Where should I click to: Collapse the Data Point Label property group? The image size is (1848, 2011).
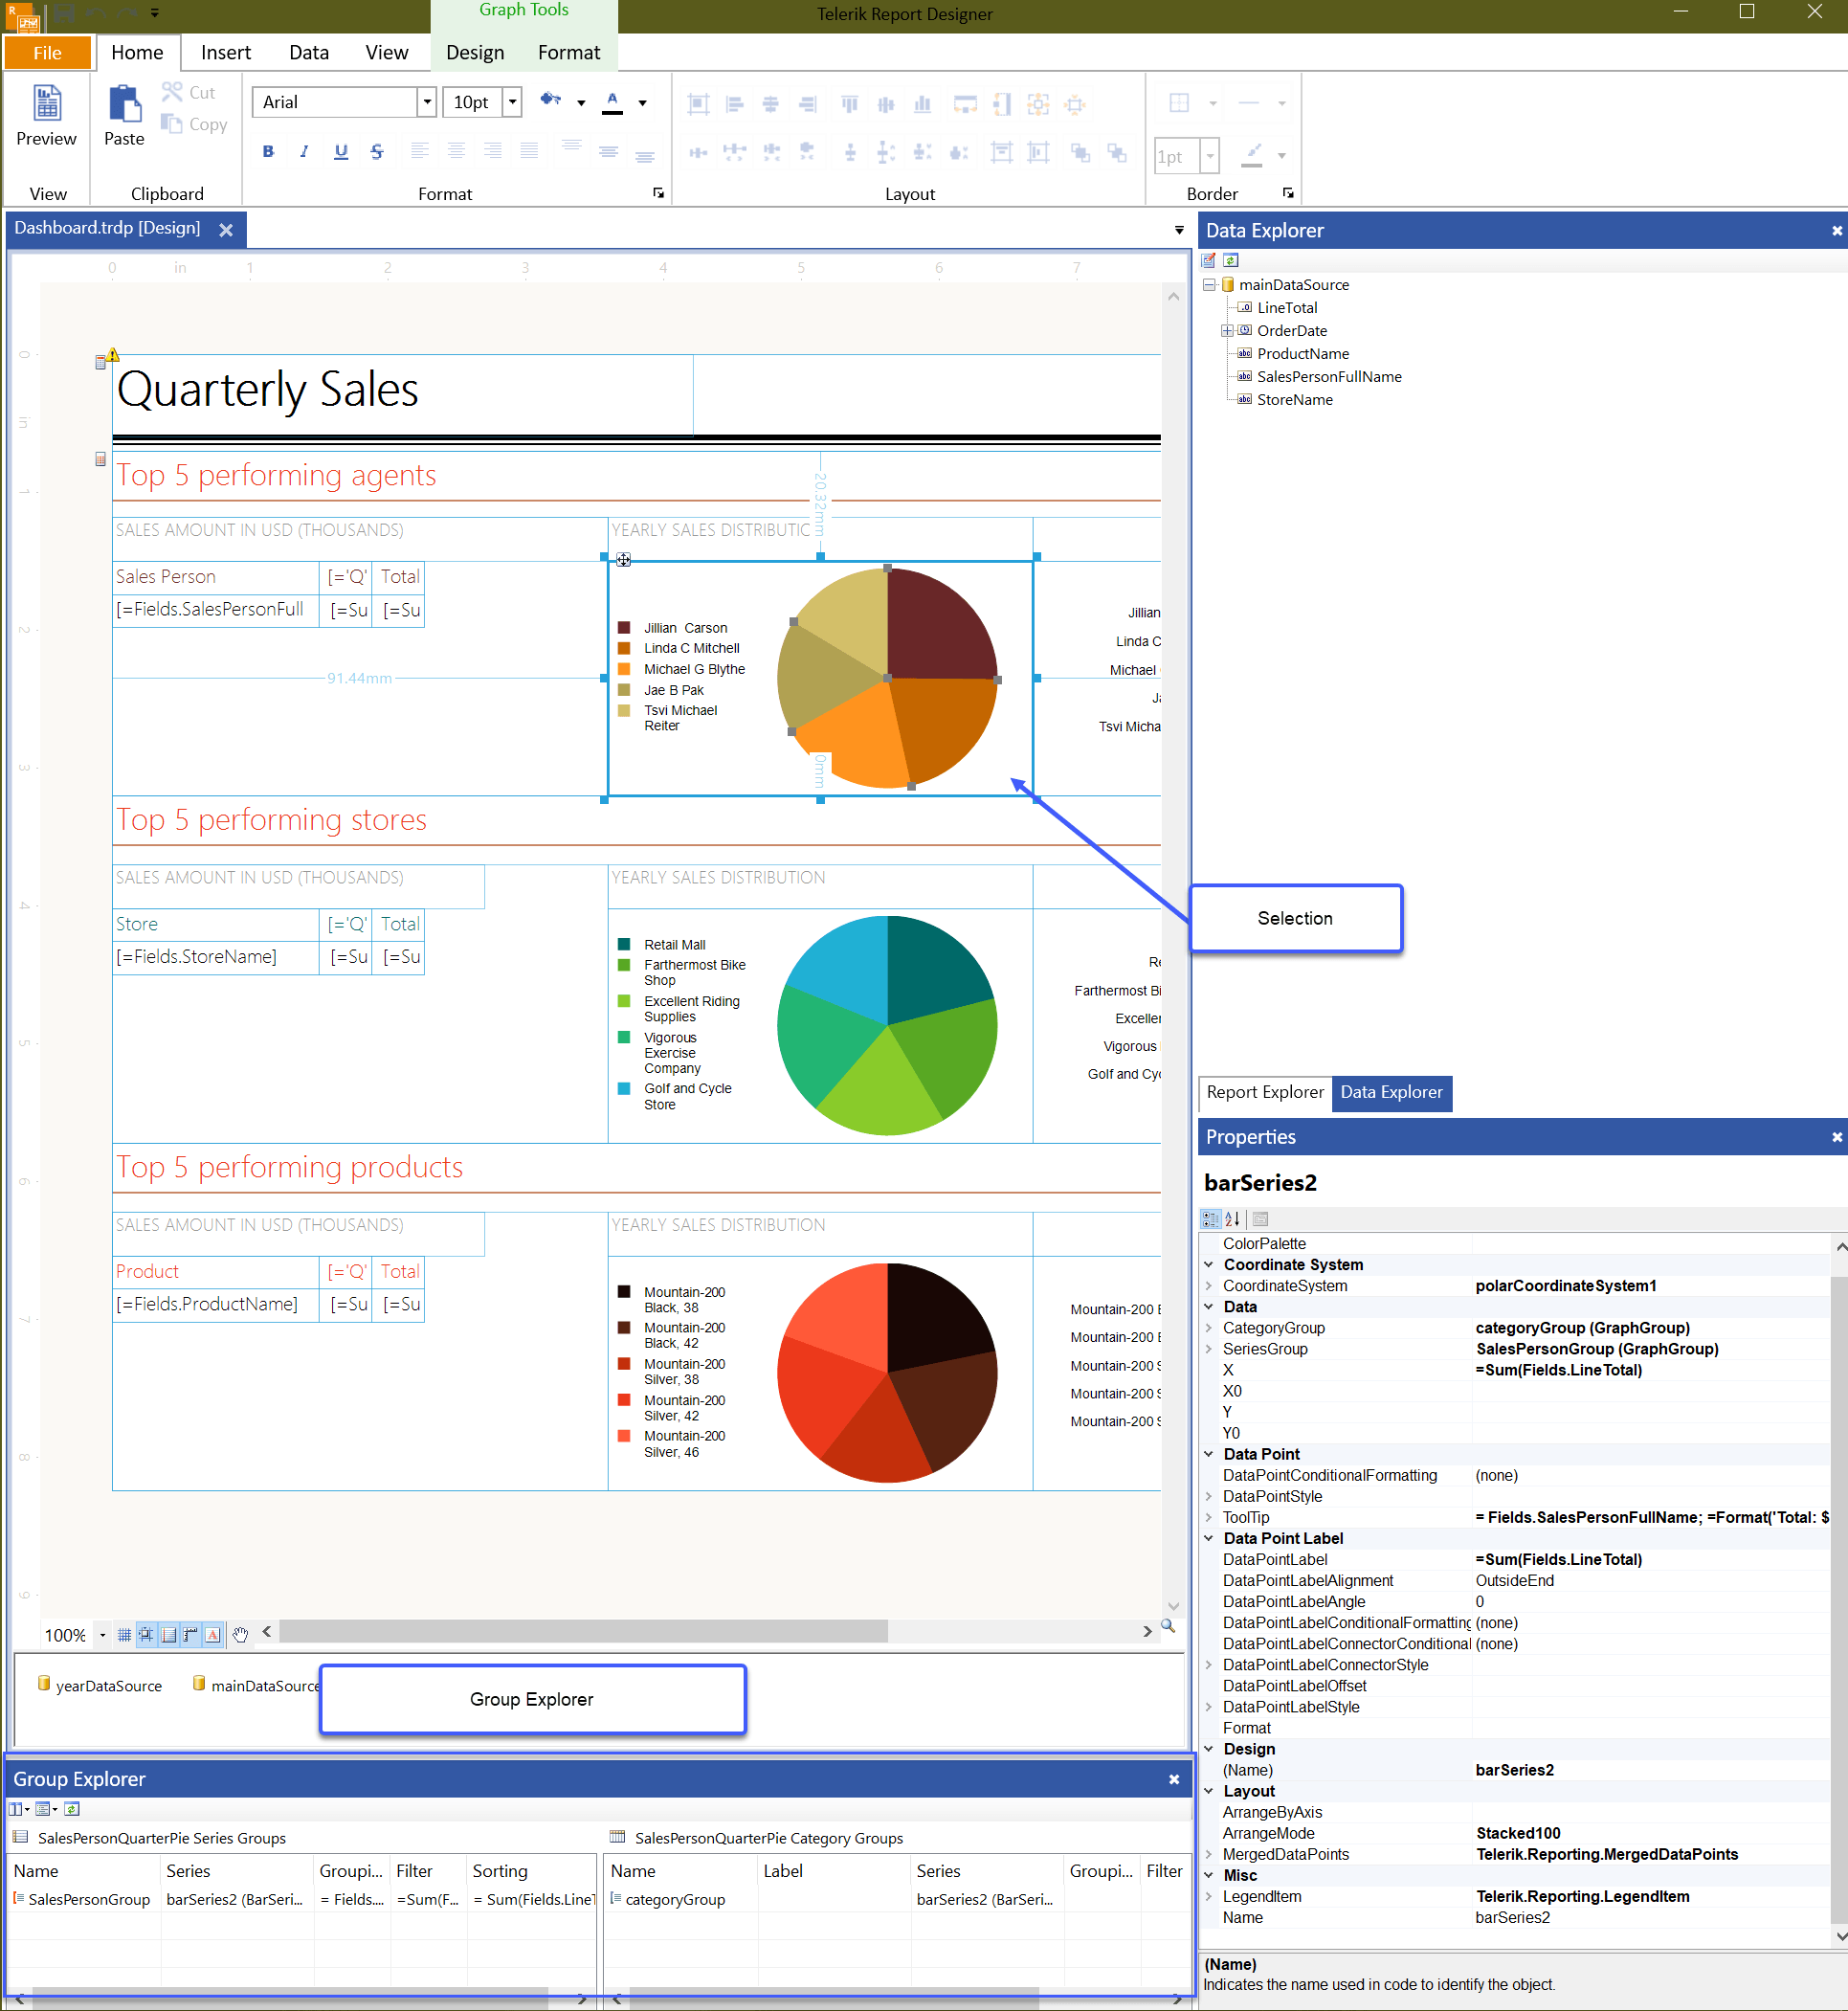pos(1209,1538)
